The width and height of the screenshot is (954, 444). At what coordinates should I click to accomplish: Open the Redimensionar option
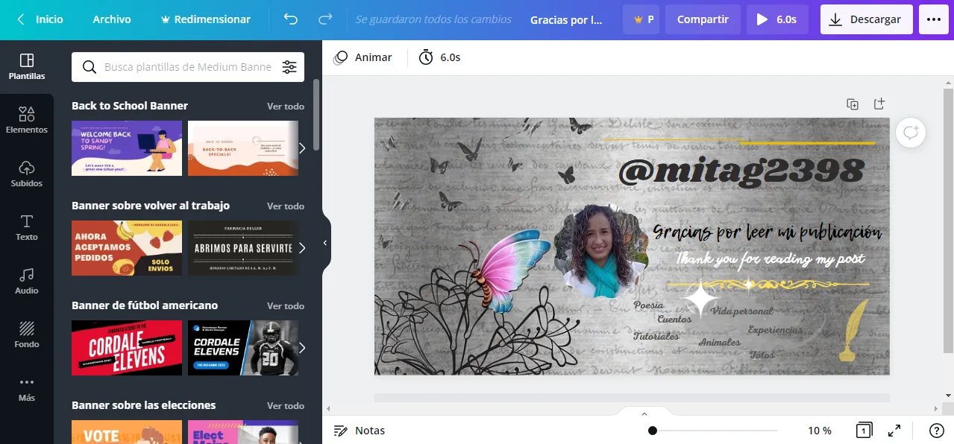point(206,19)
